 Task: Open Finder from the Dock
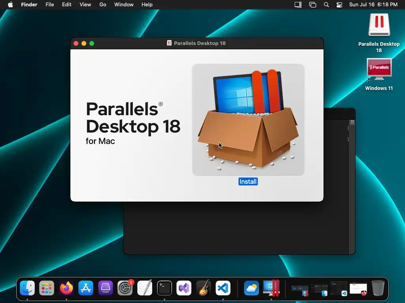tap(27, 288)
